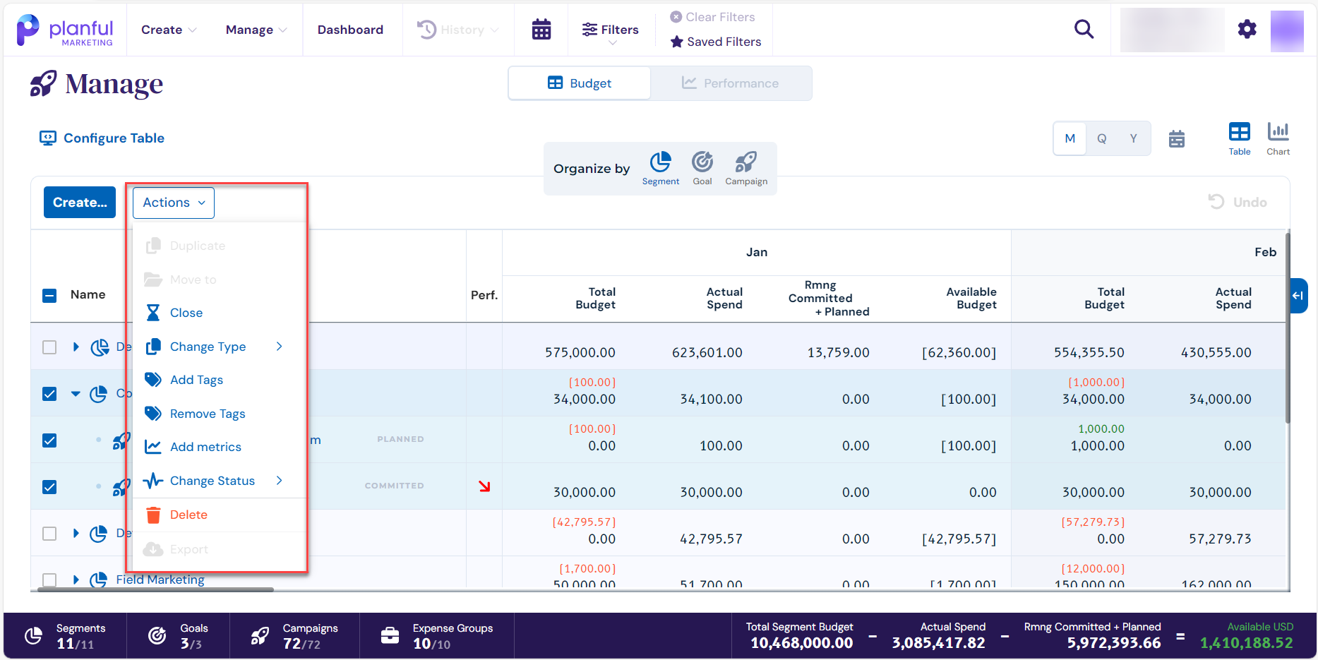Expand the Field Marketing row triangle

(x=76, y=580)
